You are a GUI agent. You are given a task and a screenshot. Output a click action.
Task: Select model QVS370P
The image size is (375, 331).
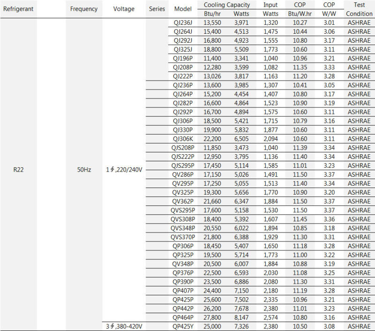(x=183, y=237)
